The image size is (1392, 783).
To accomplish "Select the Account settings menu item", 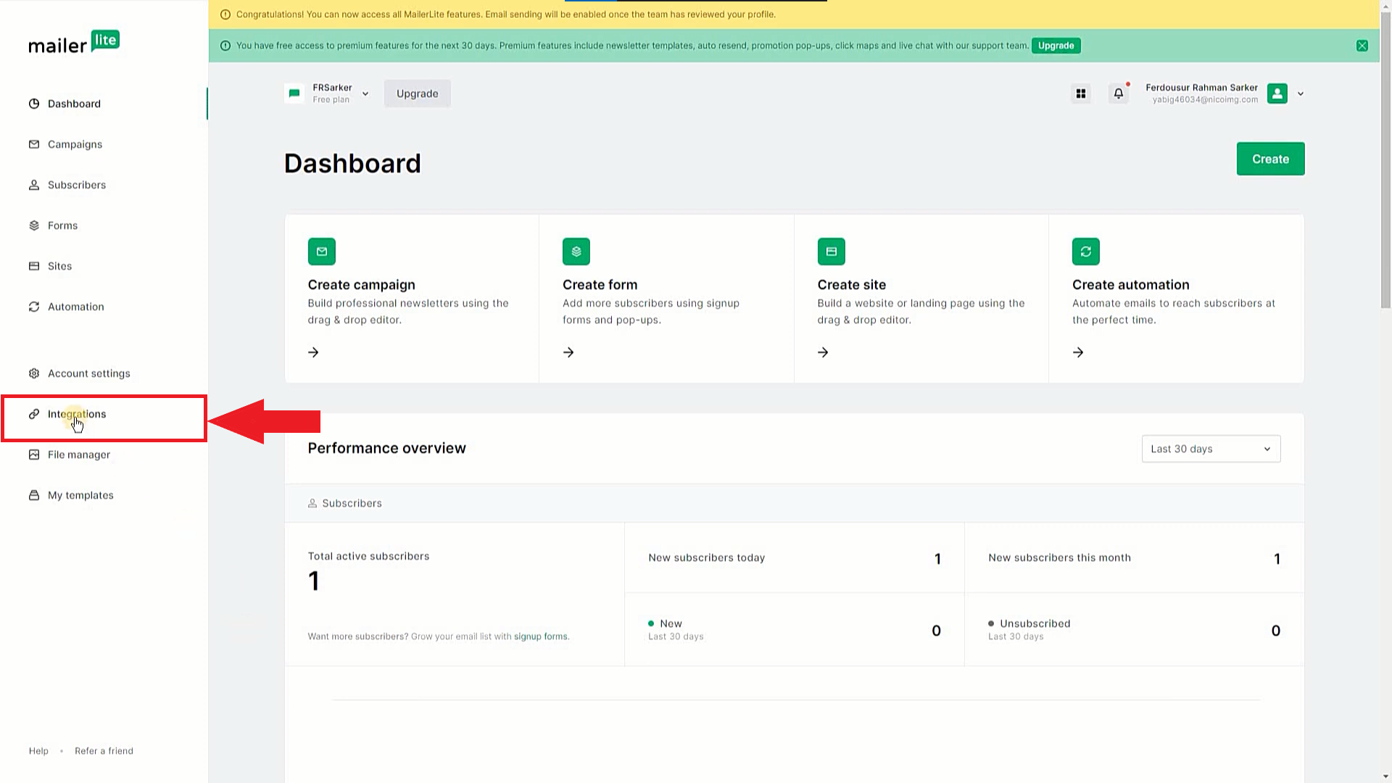I will (89, 373).
